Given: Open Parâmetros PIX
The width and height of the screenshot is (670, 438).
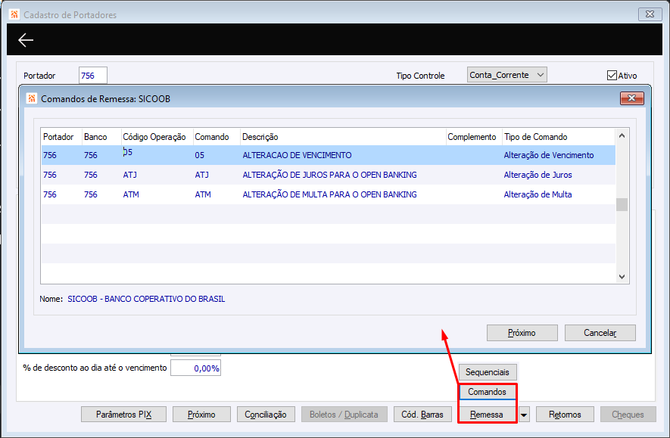Looking at the screenshot, I should pos(123,415).
